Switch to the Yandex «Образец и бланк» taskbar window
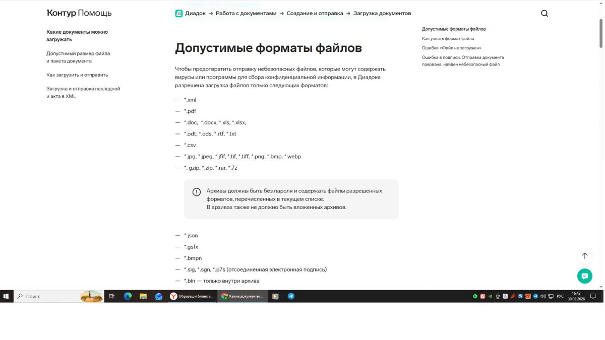 pyautogui.click(x=192, y=296)
